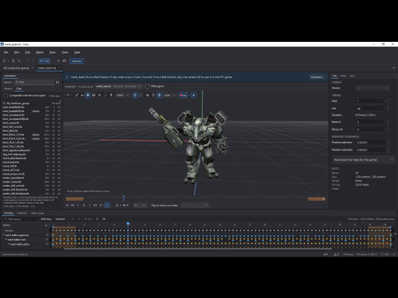The image size is (398, 298).
Task: Click the timeline horizontal scrollbar
Action: coord(198,249)
